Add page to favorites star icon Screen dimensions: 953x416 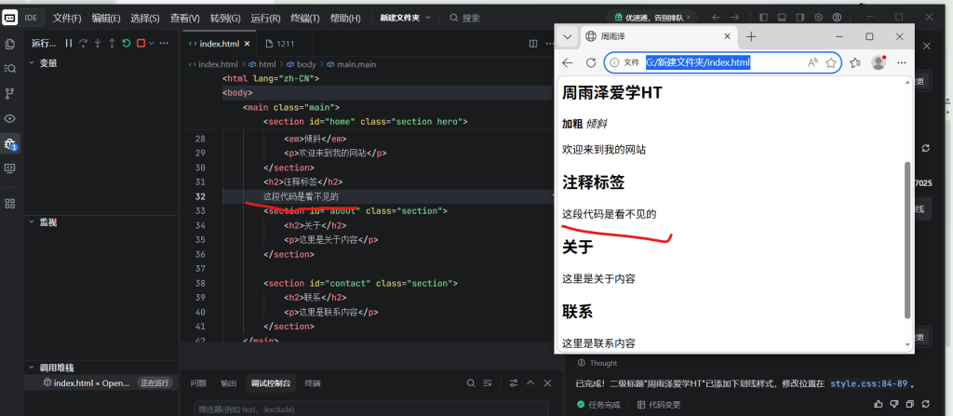pyautogui.click(x=831, y=62)
